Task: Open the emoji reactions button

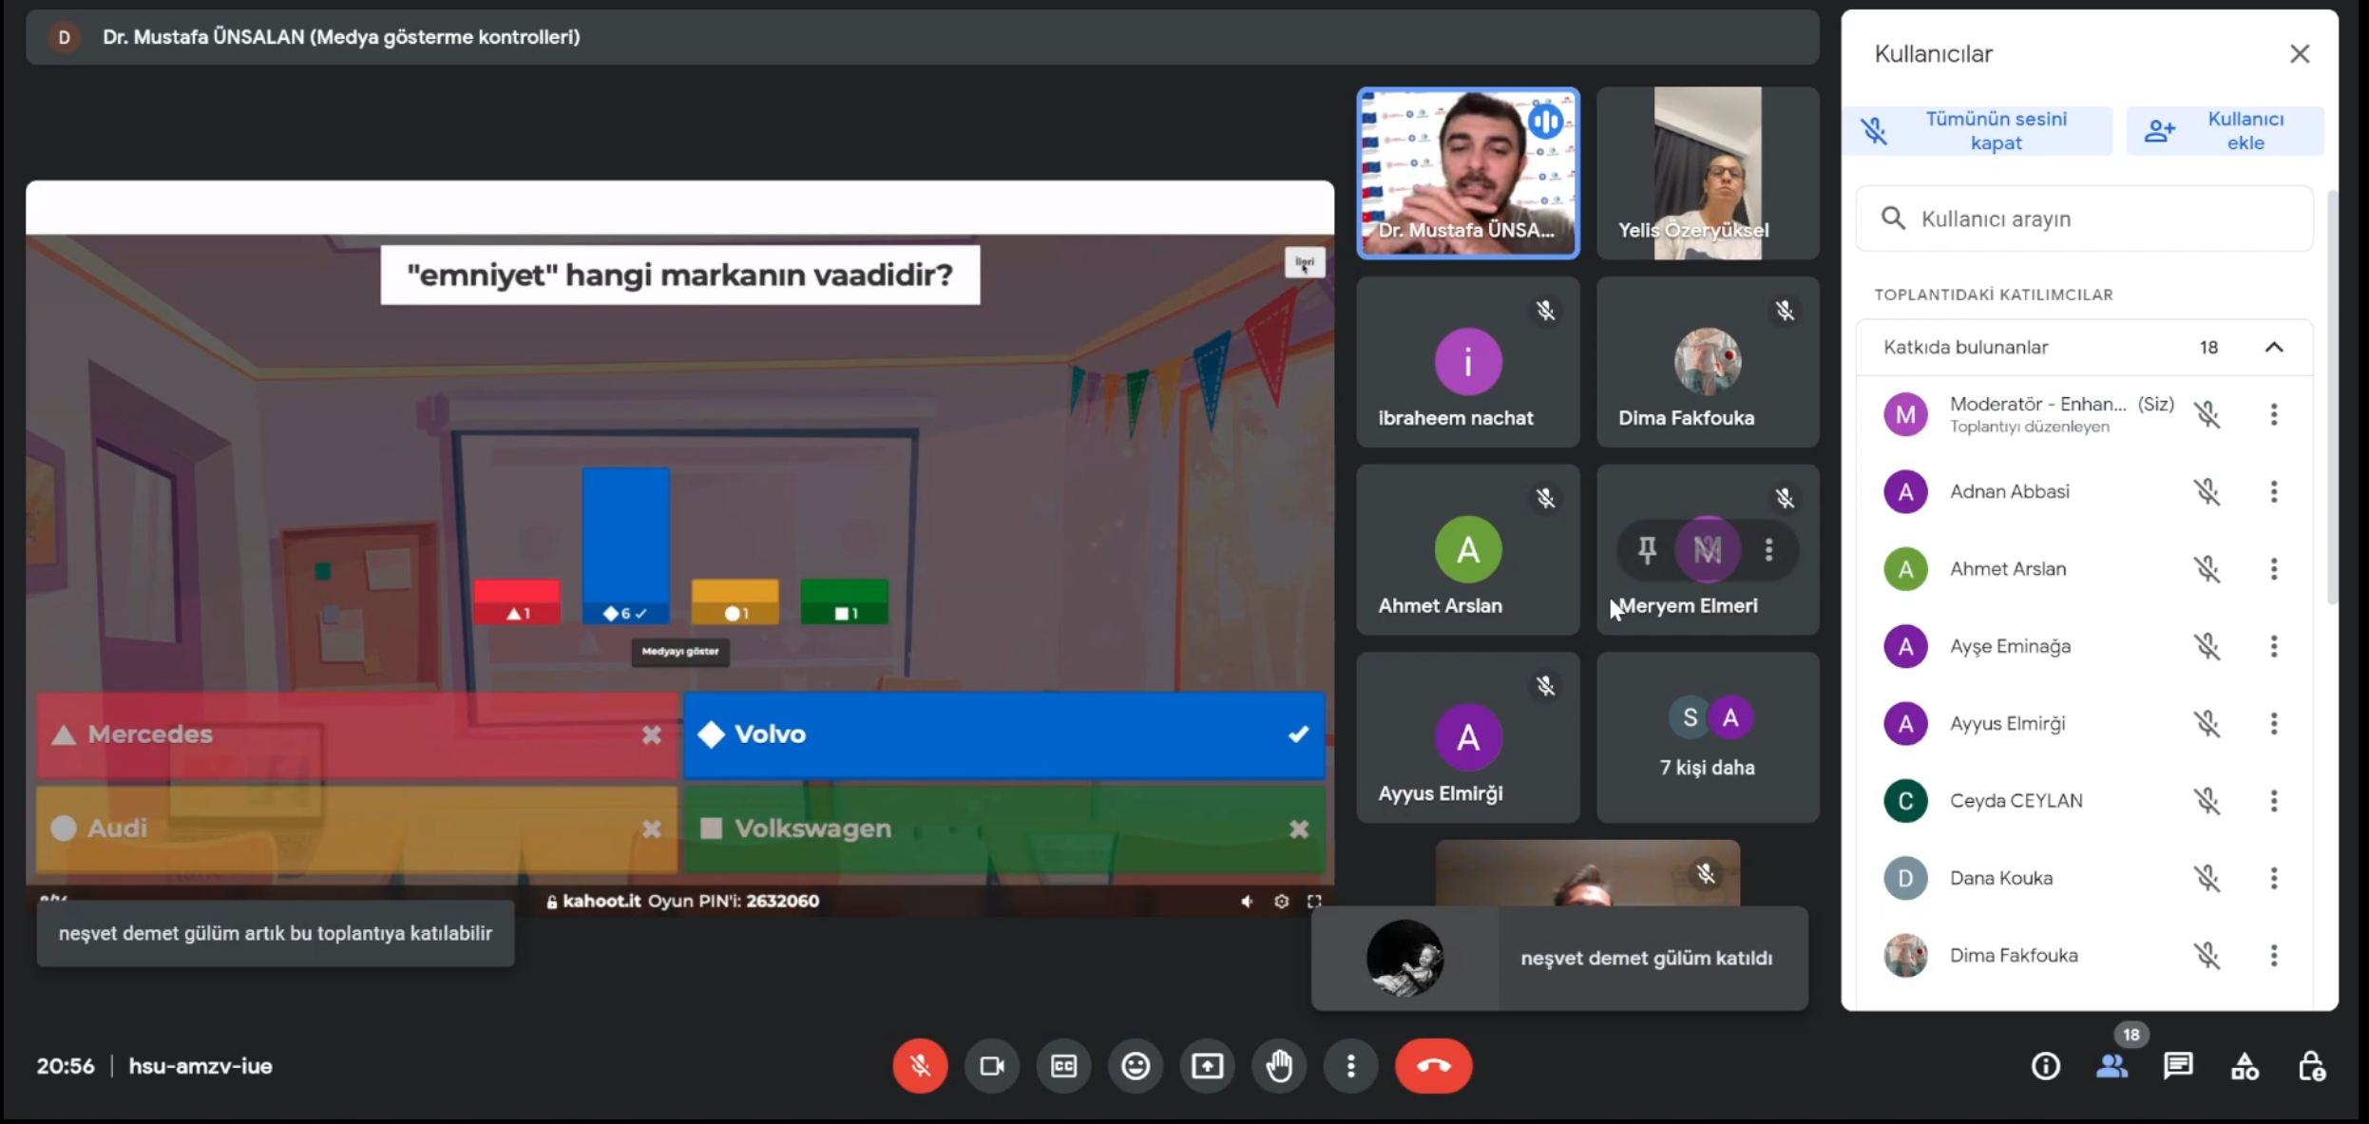Action: [1135, 1066]
